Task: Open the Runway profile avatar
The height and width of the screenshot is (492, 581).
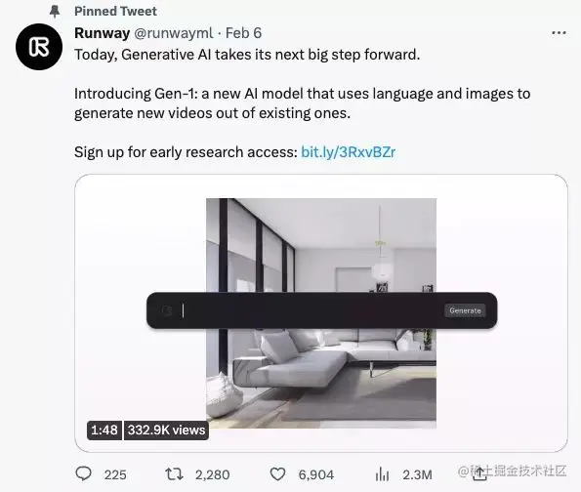Action: pyautogui.click(x=39, y=47)
